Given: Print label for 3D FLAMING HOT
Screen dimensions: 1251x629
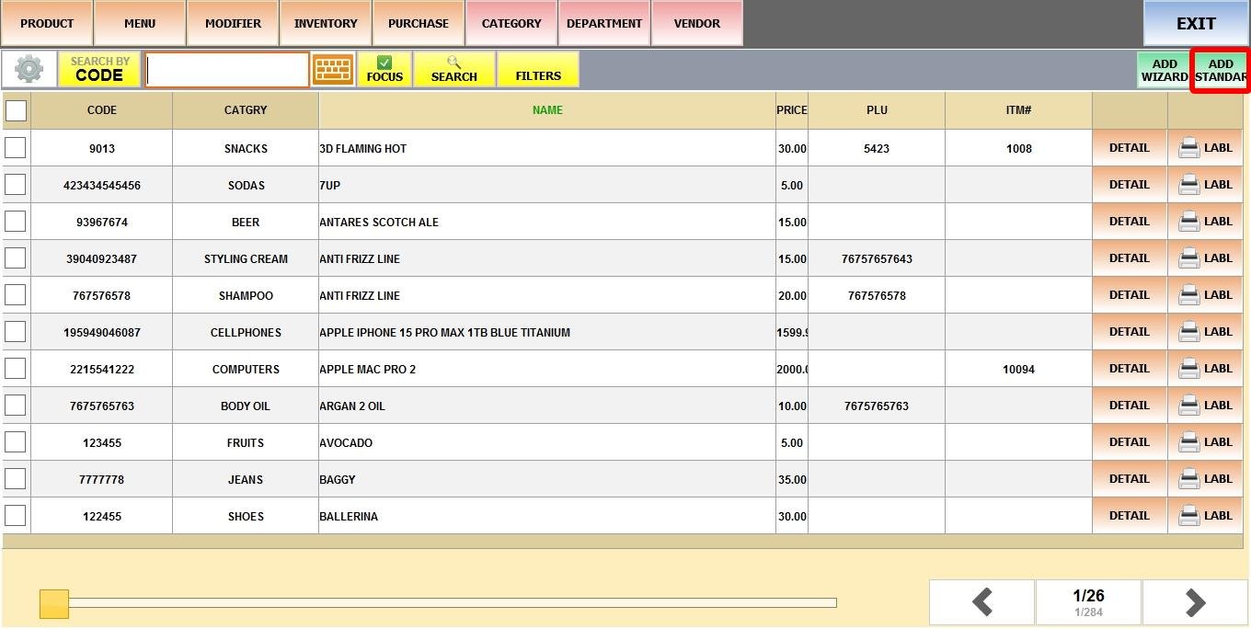Looking at the screenshot, I should click(x=1205, y=147).
